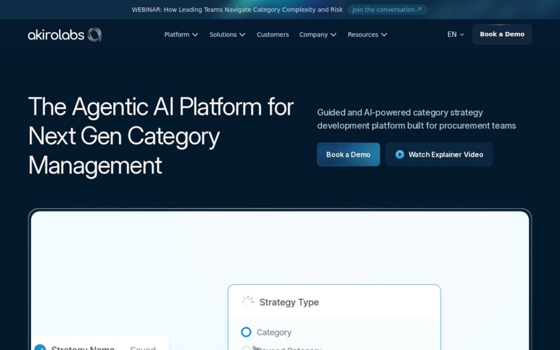Screen dimensions: 560x350
Task: Click the Strategy Name label
Action: [83, 348]
